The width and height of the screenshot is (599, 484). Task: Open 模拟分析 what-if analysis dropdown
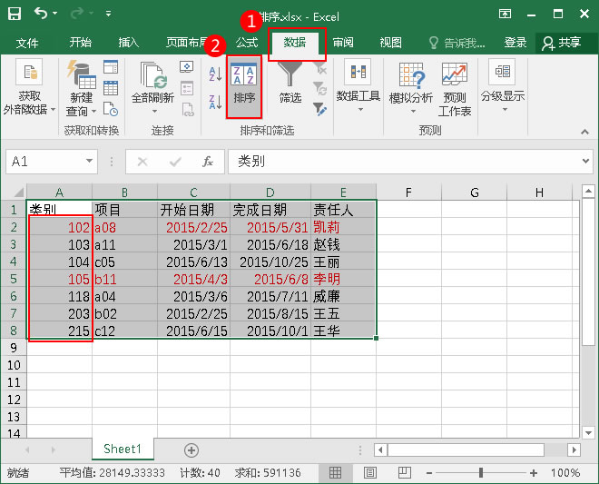(x=411, y=88)
